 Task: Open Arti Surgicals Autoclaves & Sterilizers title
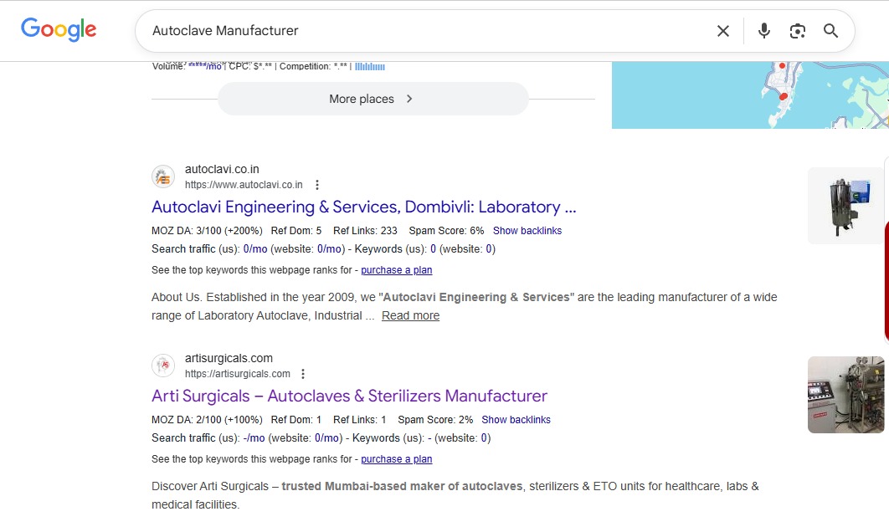[349, 396]
